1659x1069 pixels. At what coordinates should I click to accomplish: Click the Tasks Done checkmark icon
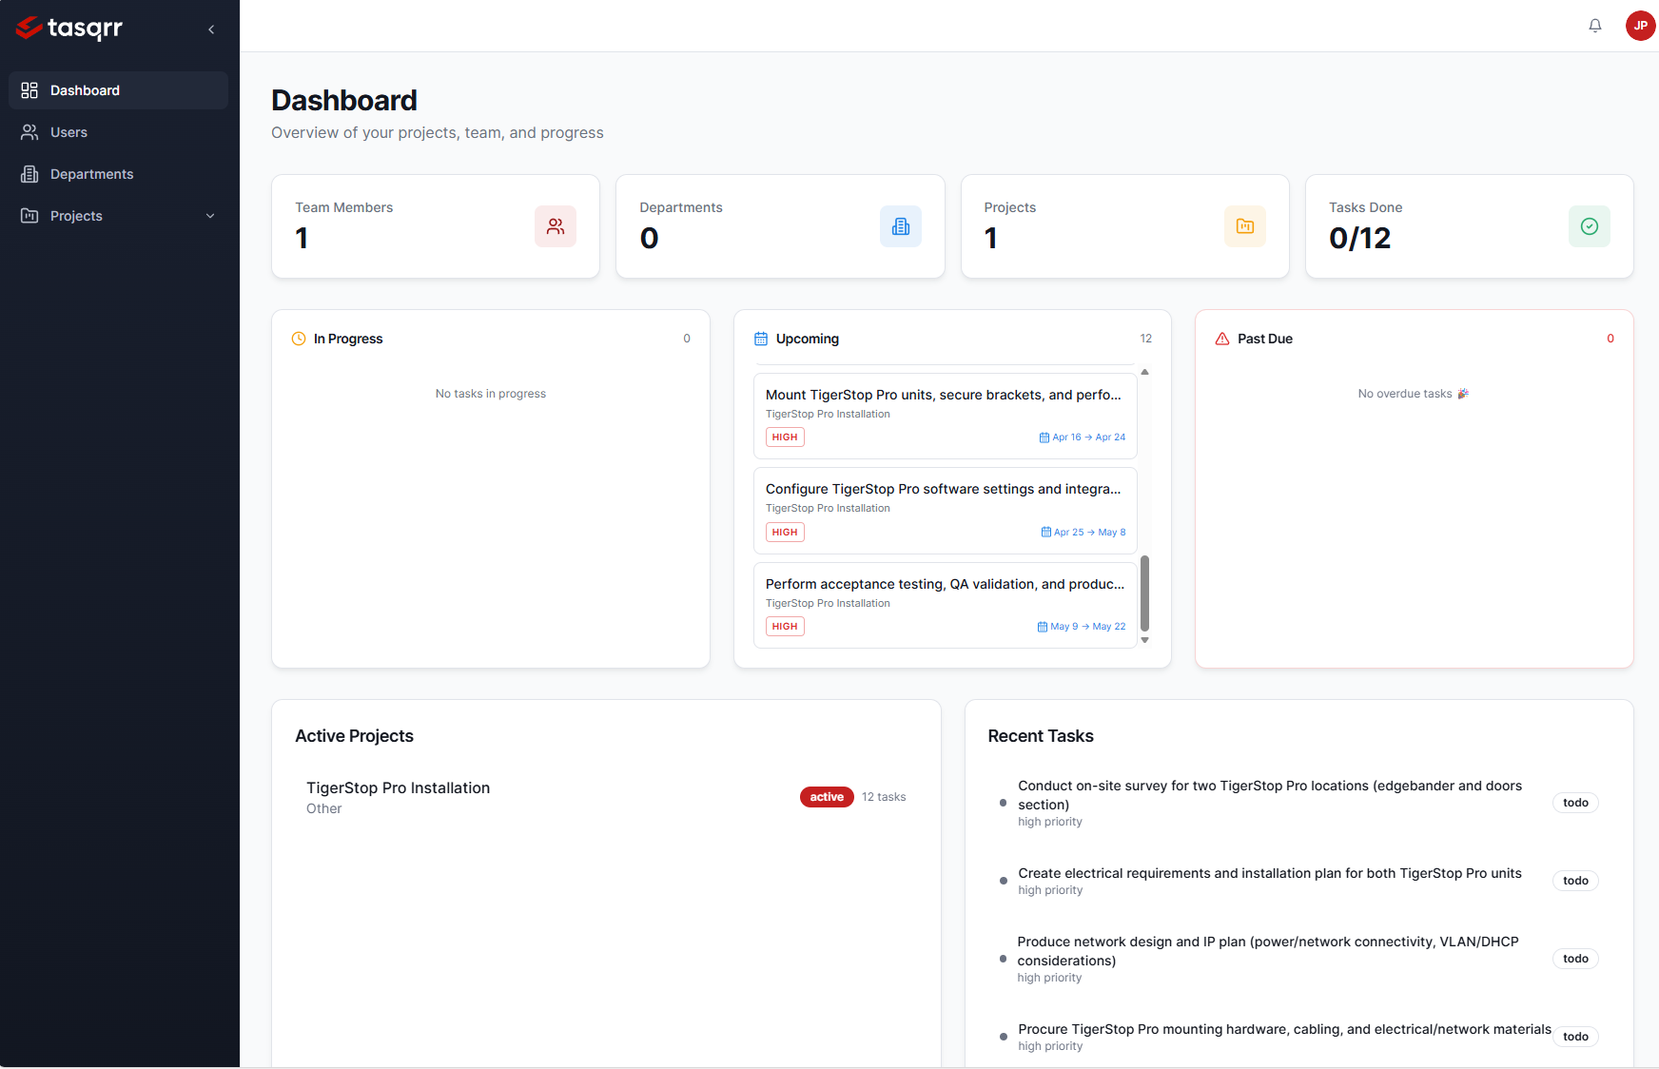pos(1589,226)
